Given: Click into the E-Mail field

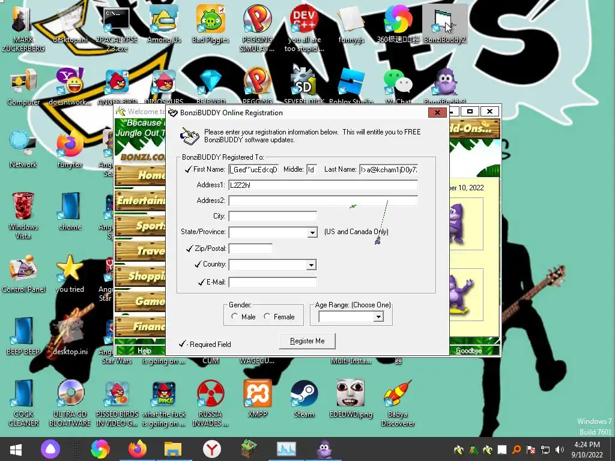Looking at the screenshot, I should point(273,282).
